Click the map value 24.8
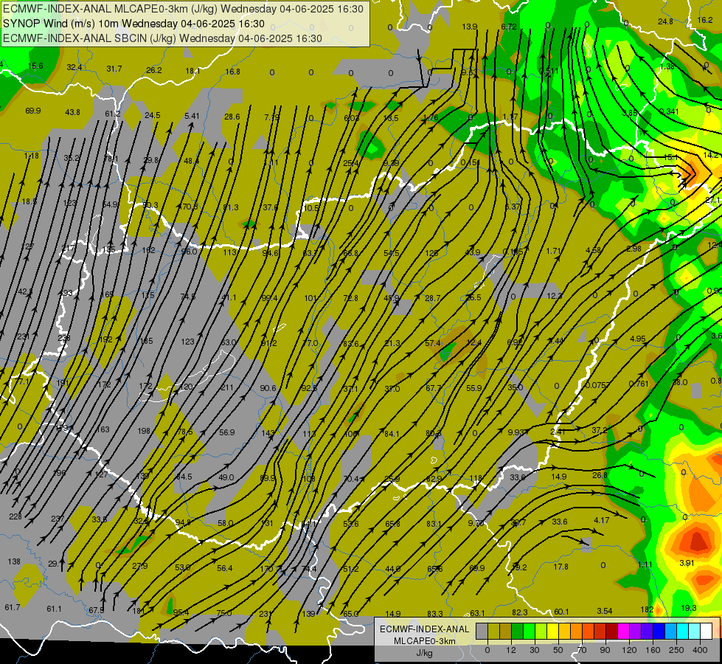Screen dimensions: 722x664 coord(665,21)
